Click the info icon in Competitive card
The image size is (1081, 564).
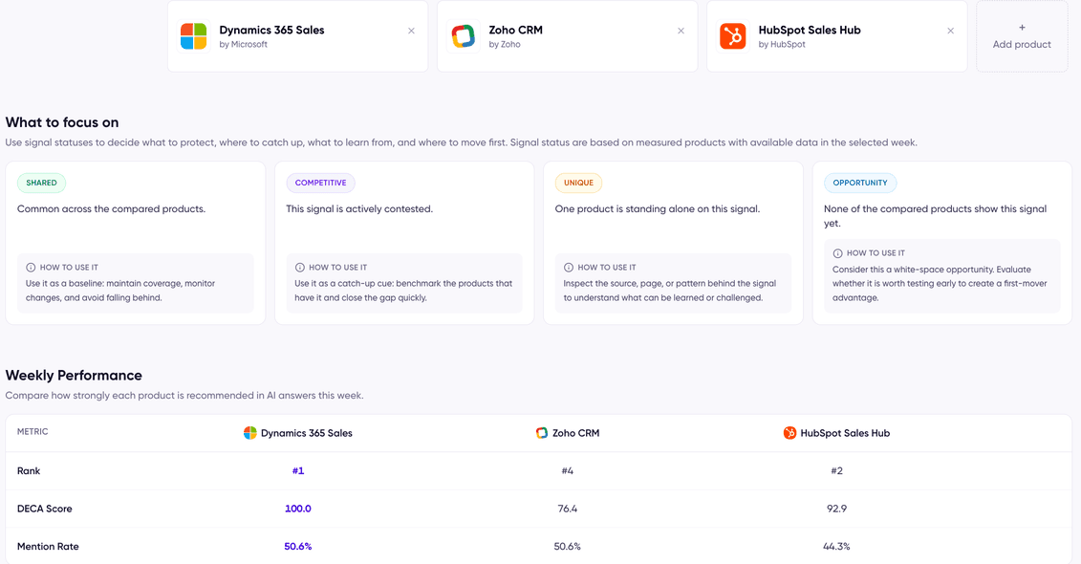click(299, 268)
